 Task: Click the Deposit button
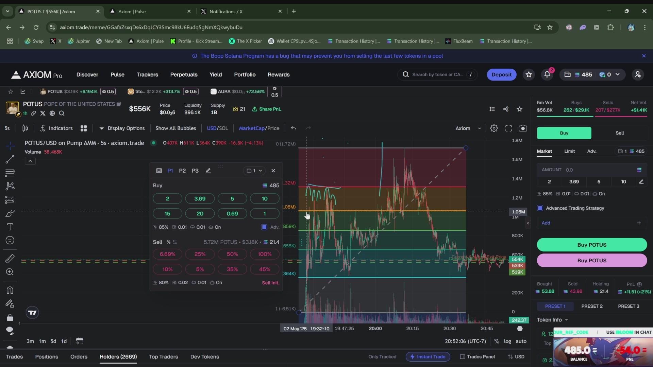pyautogui.click(x=501, y=74)
